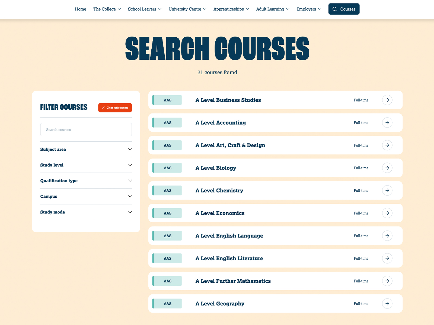The width and height of the screenshot is (434, 325).
Task: Click the arrow icon for A Level Further Mathematics
Action: point(387,281)
